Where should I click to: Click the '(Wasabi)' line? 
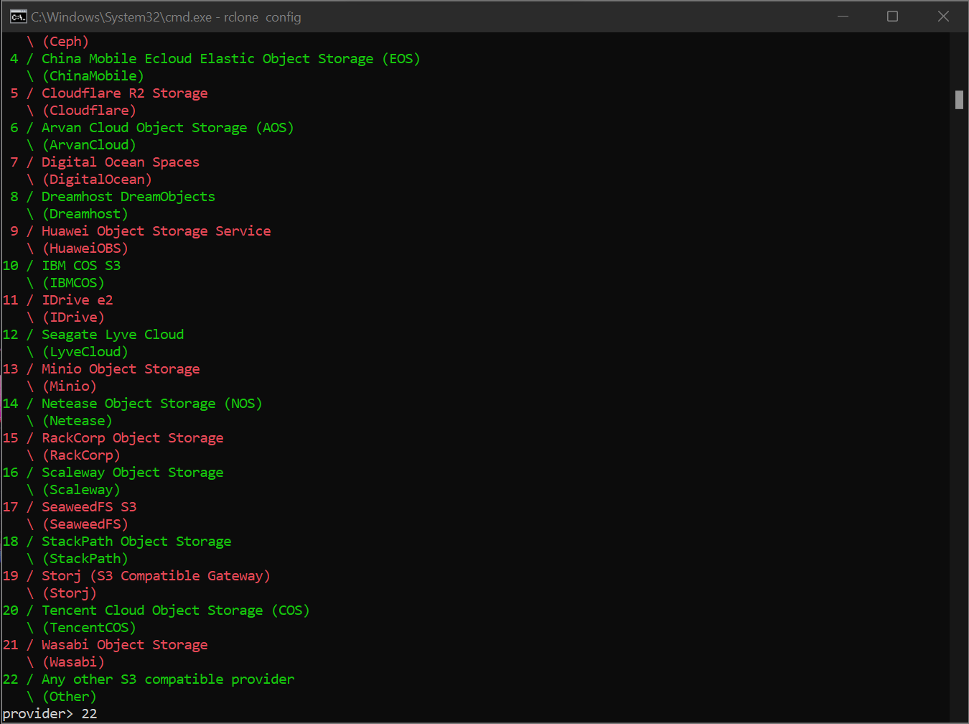pyautogui.click(x=73, y=662)
